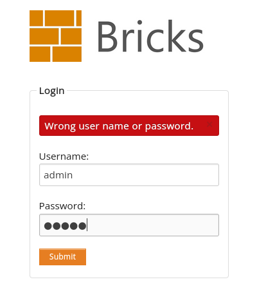Click the Wrong user name or password message
275x293 pixels.
(x=119, y=126)
